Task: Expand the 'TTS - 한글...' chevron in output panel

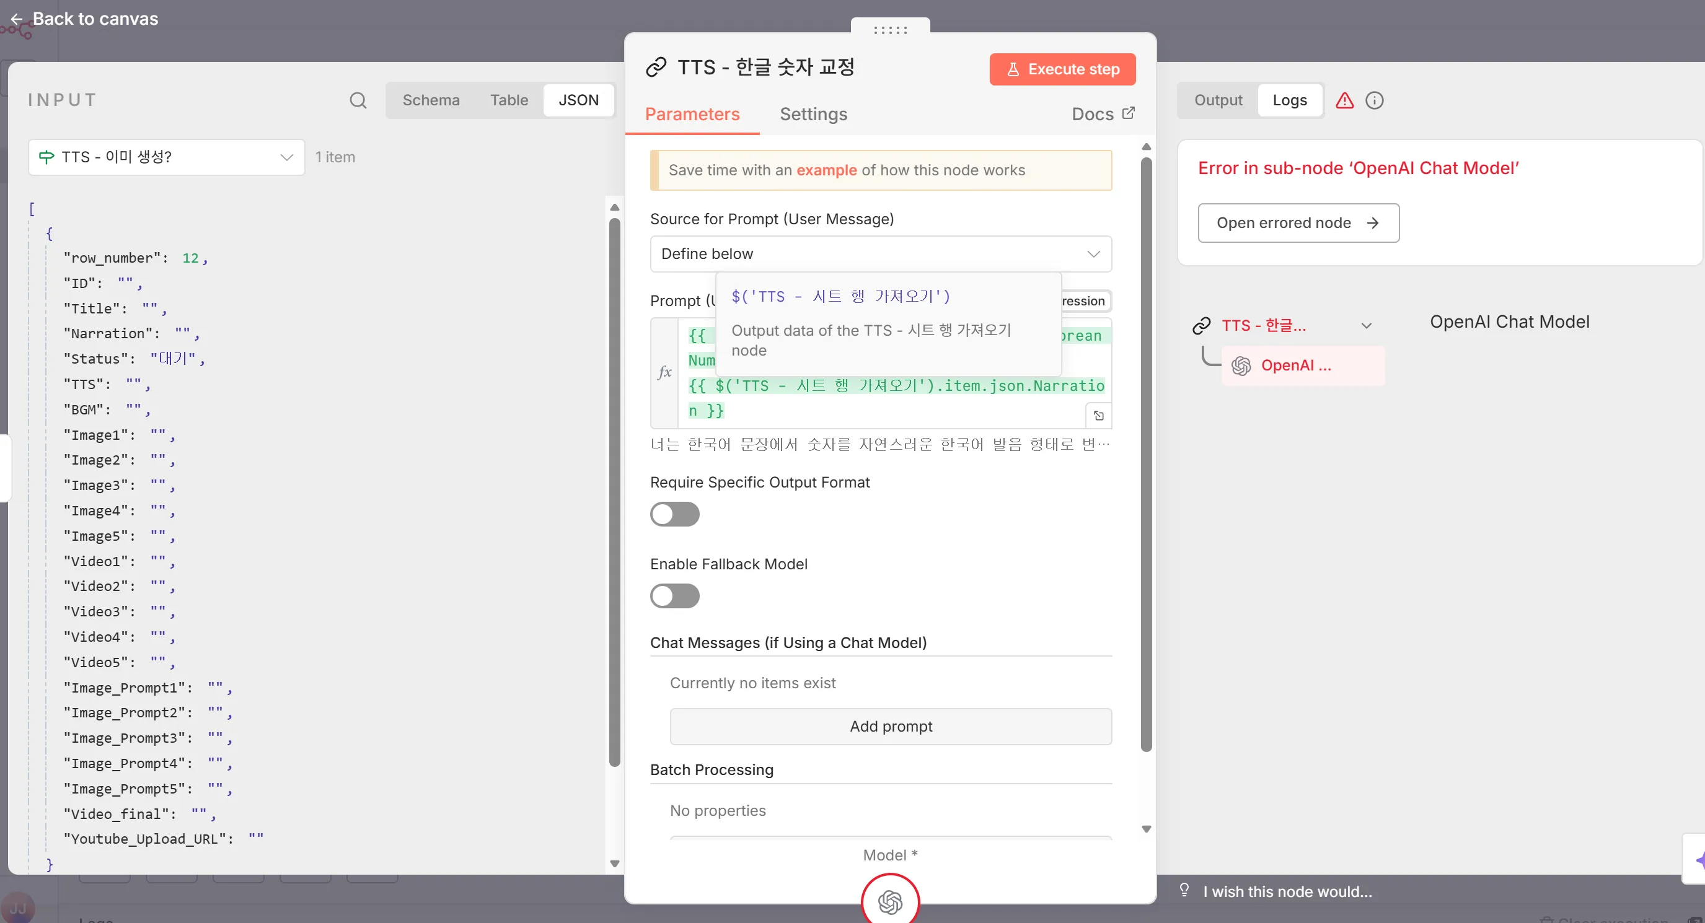Action: point(1367,325)
